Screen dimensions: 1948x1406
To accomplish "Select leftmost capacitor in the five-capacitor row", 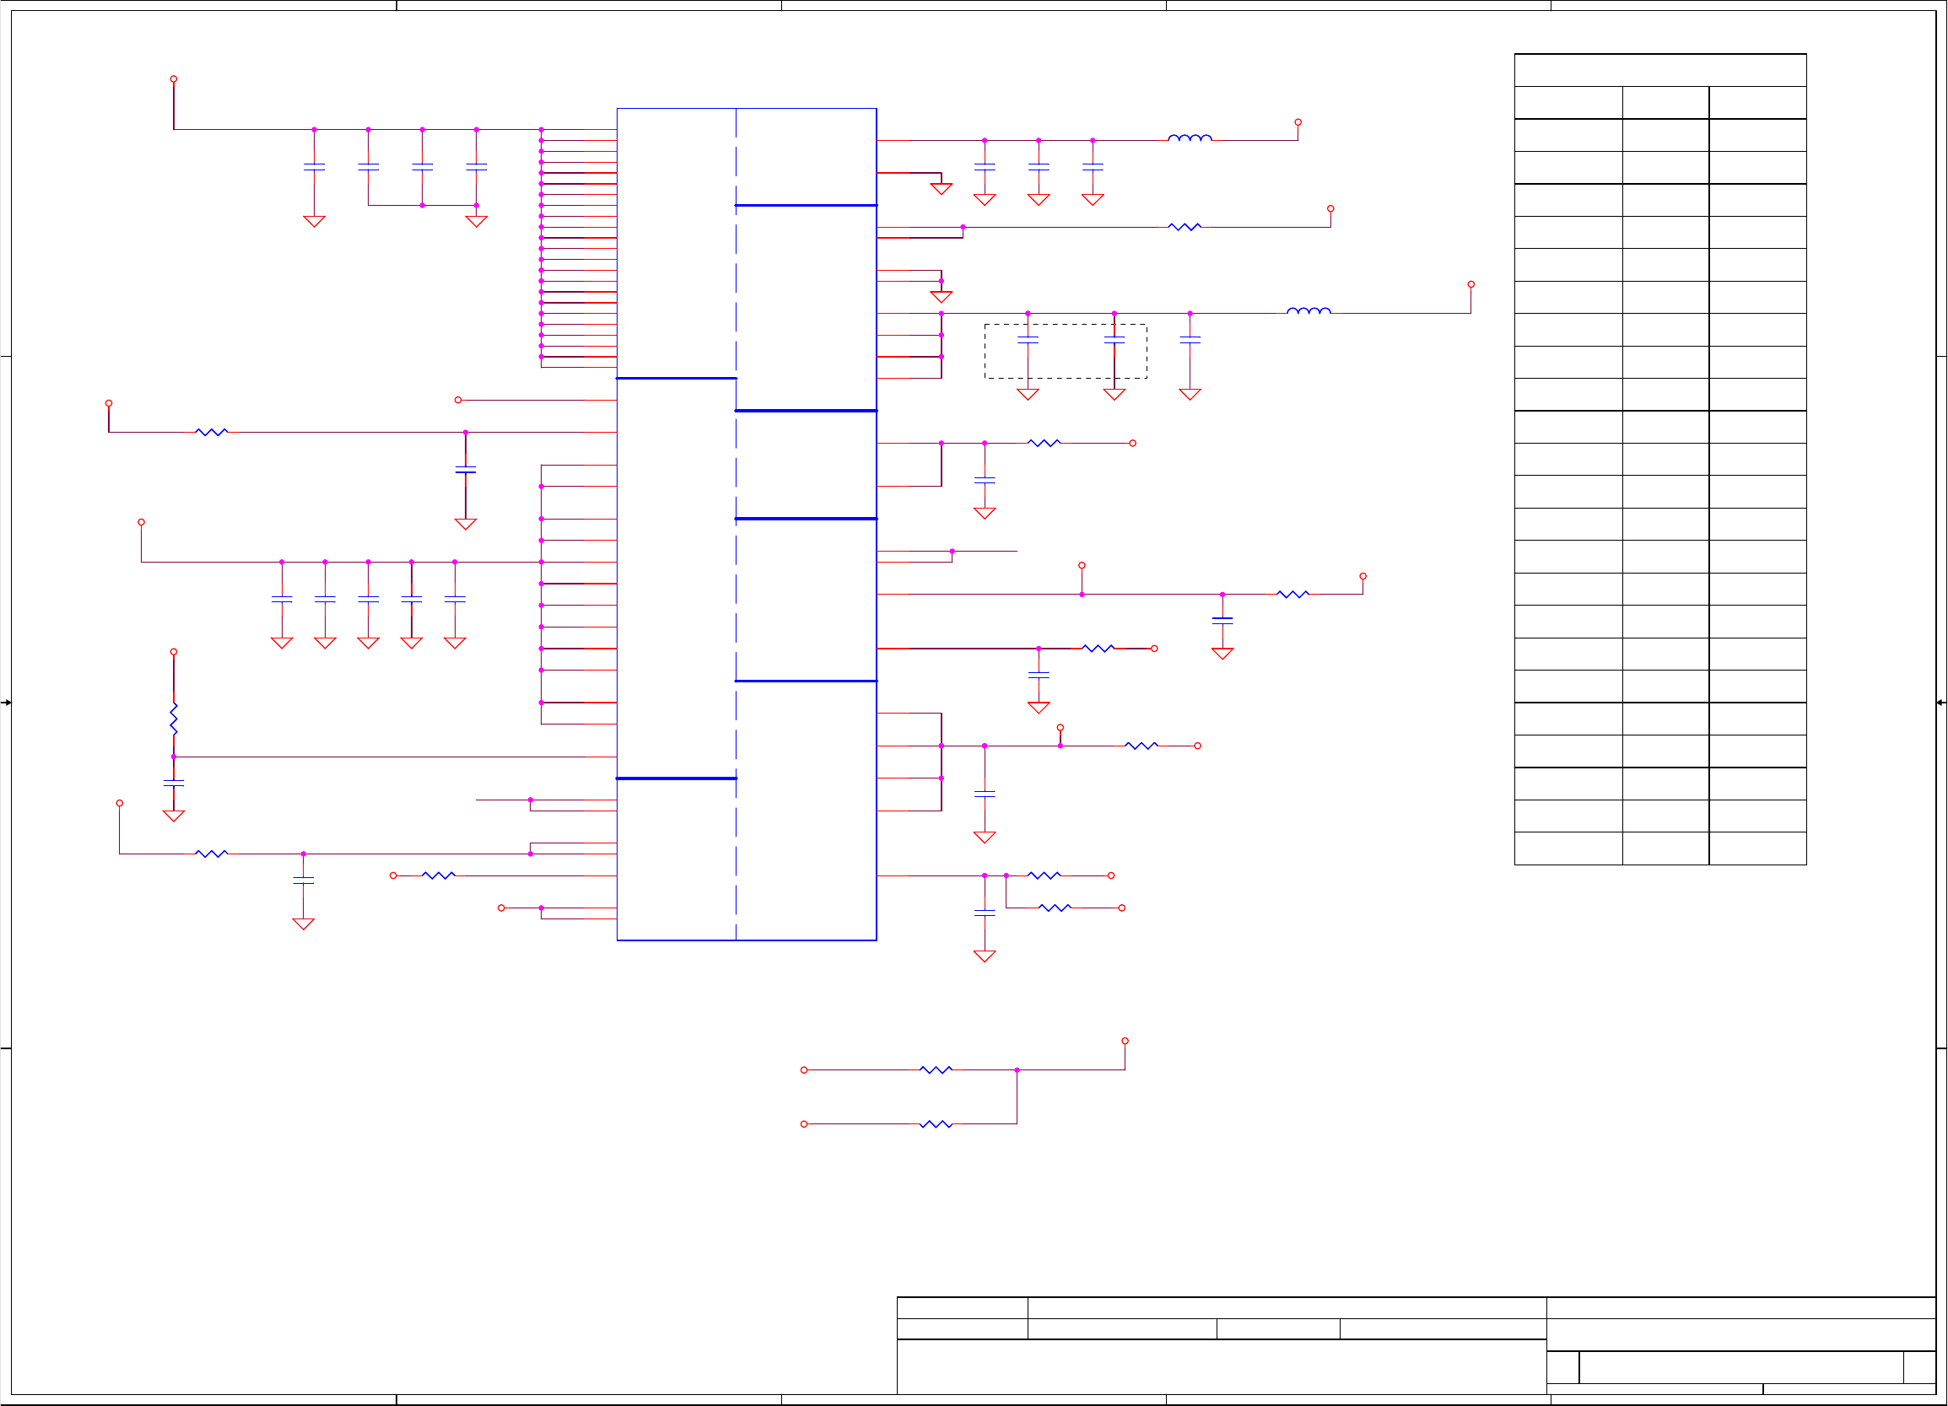I will (282, 599).
